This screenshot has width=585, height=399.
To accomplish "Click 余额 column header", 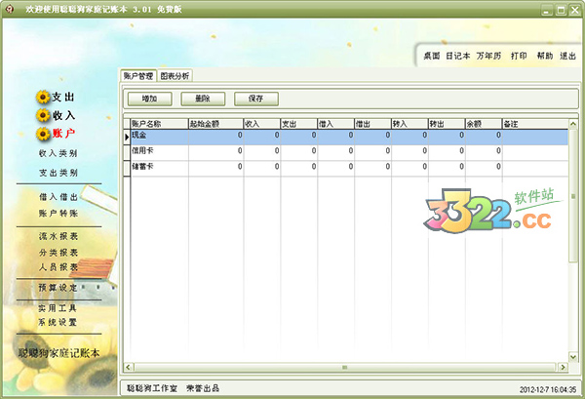I will click(484, 124).
